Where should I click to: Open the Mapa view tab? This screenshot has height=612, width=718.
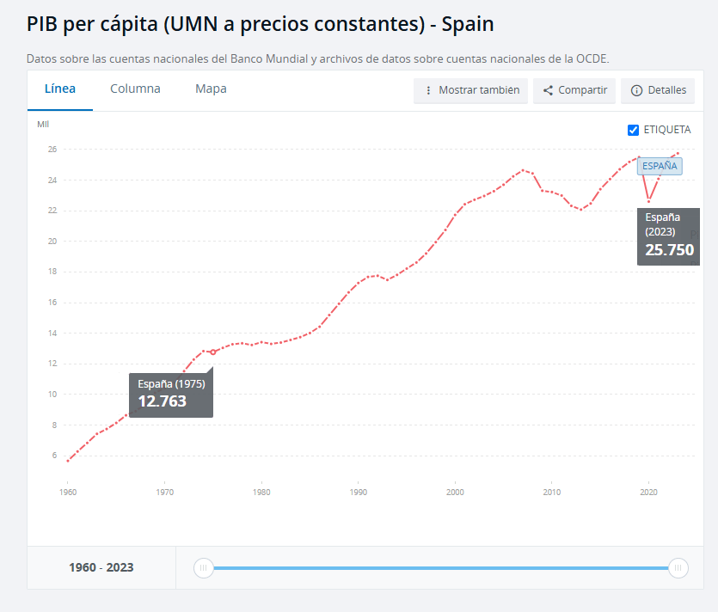(x=210, y=89)
